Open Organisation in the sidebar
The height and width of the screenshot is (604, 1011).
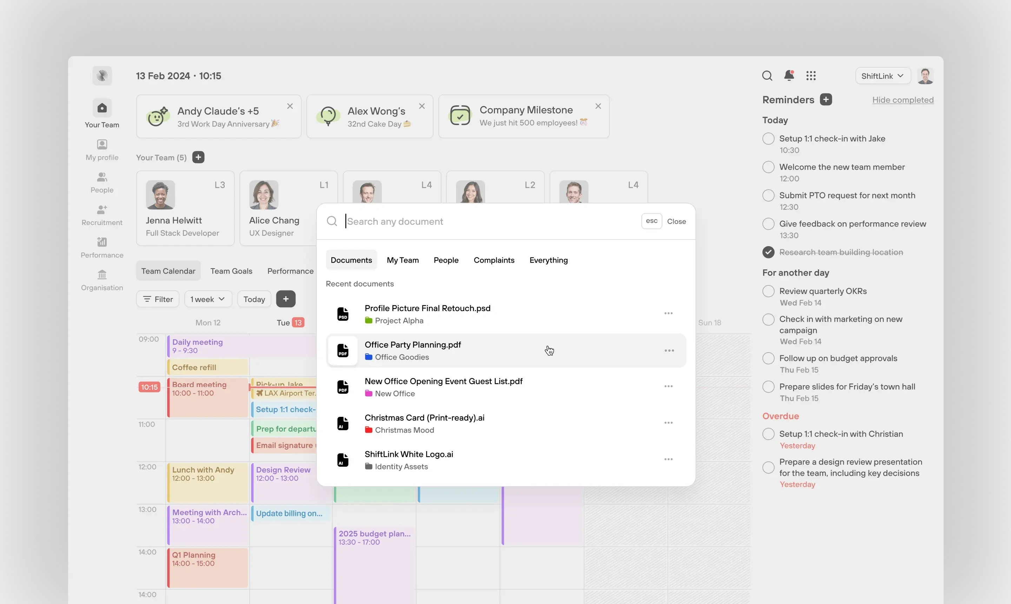point(102,281)
